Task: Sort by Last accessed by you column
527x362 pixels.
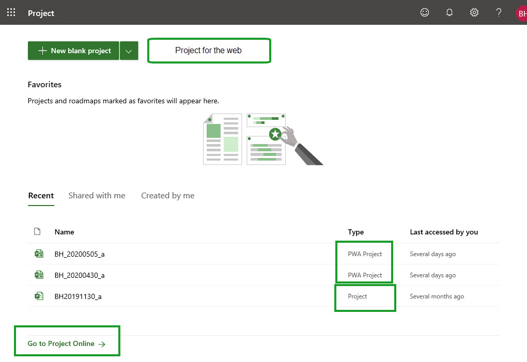Action: coord(444,232)
